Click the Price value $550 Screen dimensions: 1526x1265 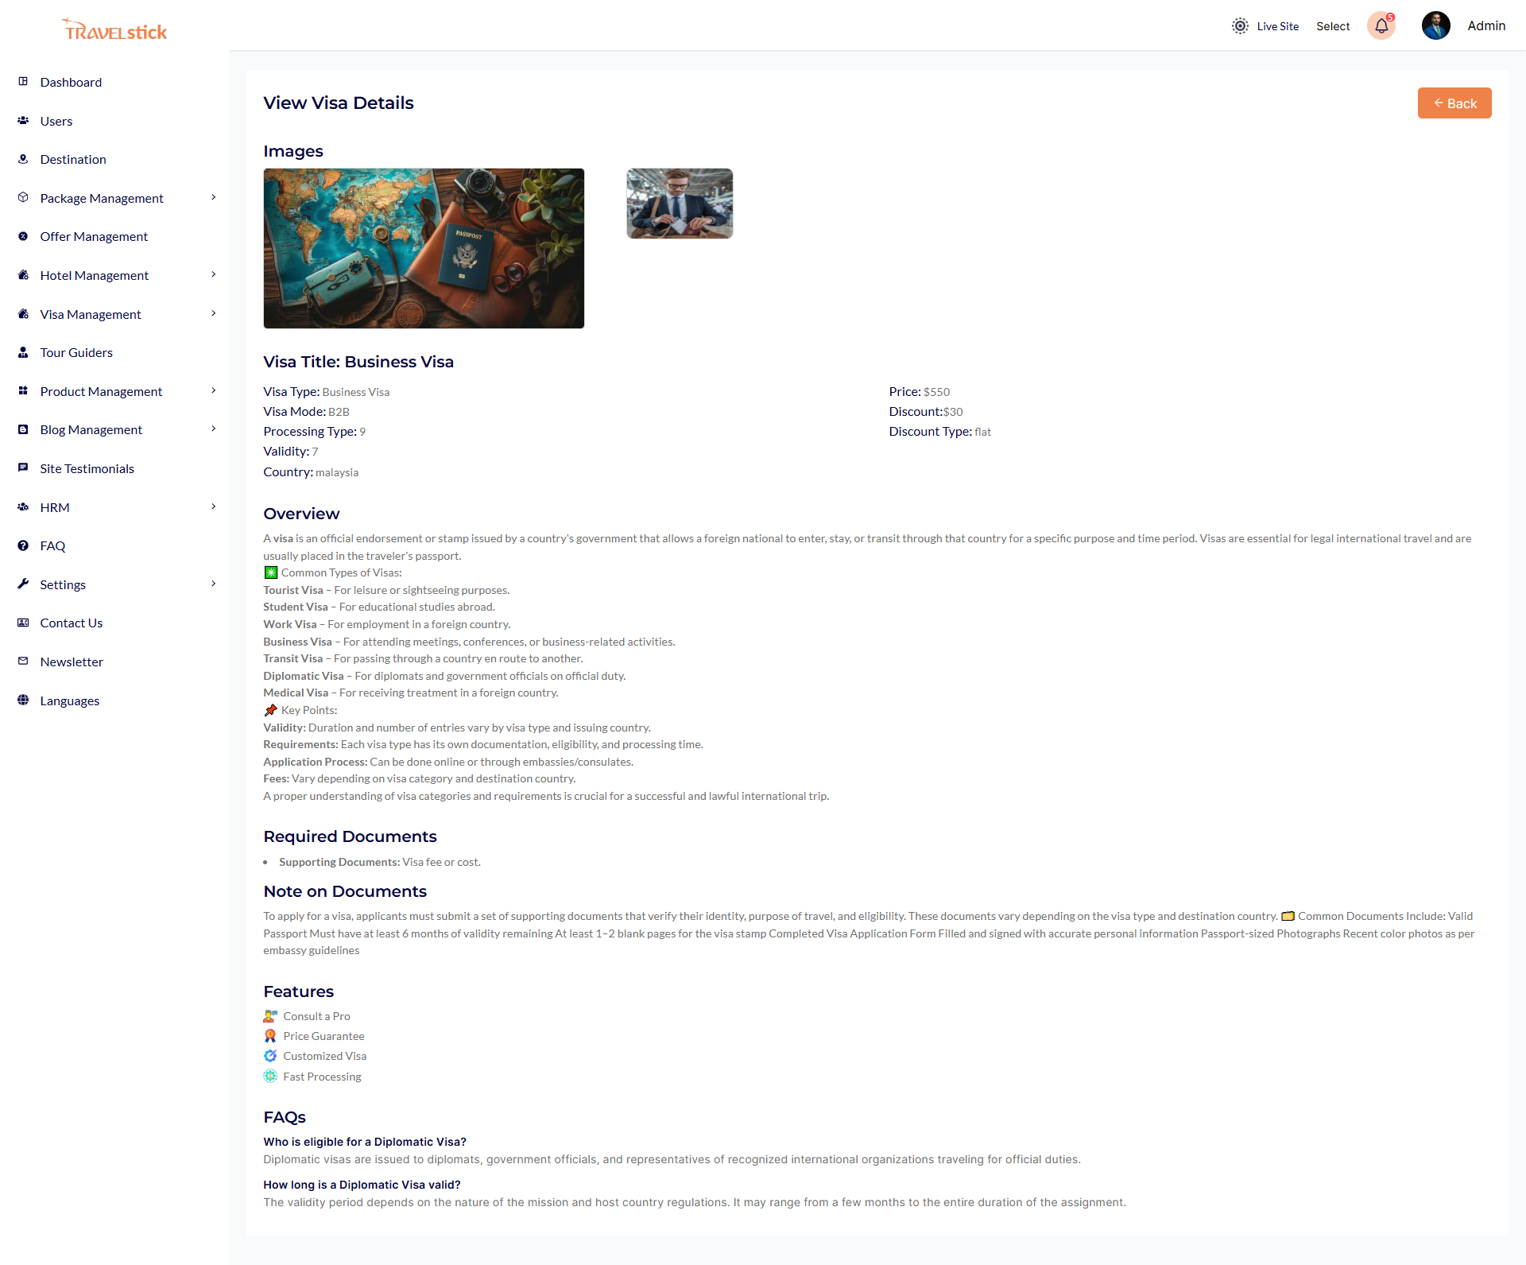tap(936, 392)
